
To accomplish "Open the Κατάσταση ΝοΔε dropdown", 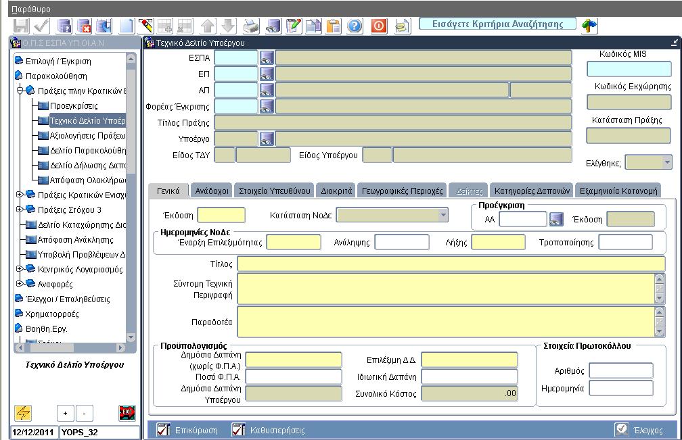I will [x=443, y=215].
